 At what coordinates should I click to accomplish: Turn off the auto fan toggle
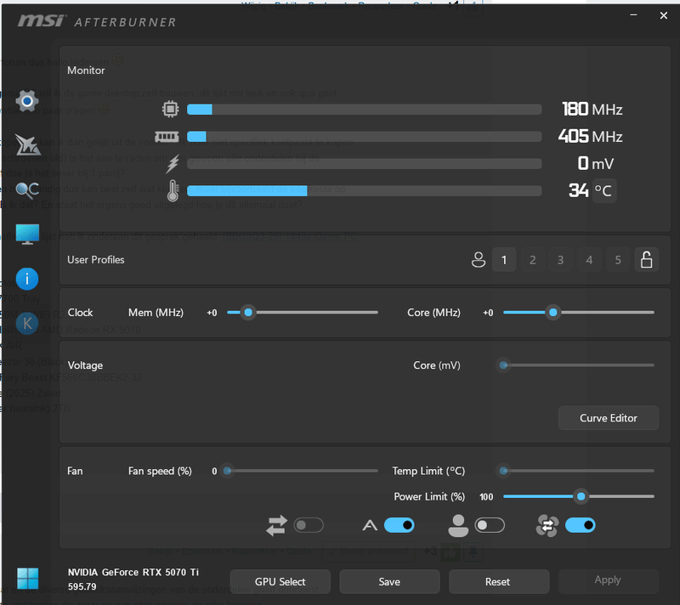click(x=399, y=525)
